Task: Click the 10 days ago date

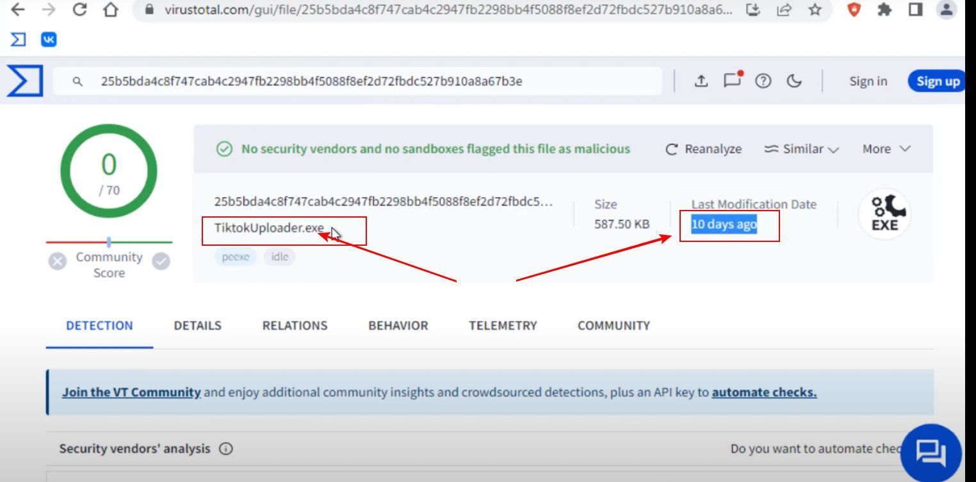Action: [x=724, y=224]
